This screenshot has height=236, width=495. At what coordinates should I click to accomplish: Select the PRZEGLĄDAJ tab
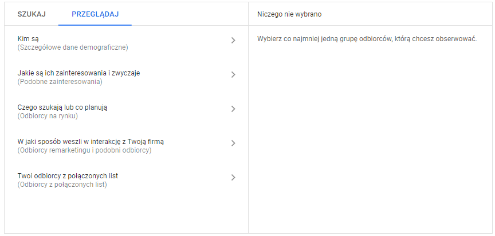click(95, 14)
